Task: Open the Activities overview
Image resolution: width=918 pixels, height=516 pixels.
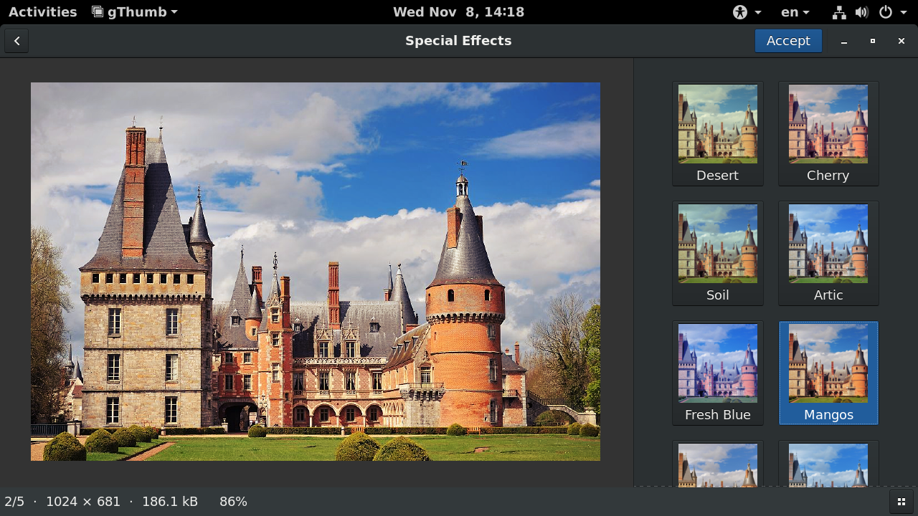Action: (x=43, y=12)
